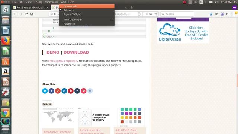Screen dimensions: 238x134
Task: Click the DOWNLOAD link
Action: (76, 52)
